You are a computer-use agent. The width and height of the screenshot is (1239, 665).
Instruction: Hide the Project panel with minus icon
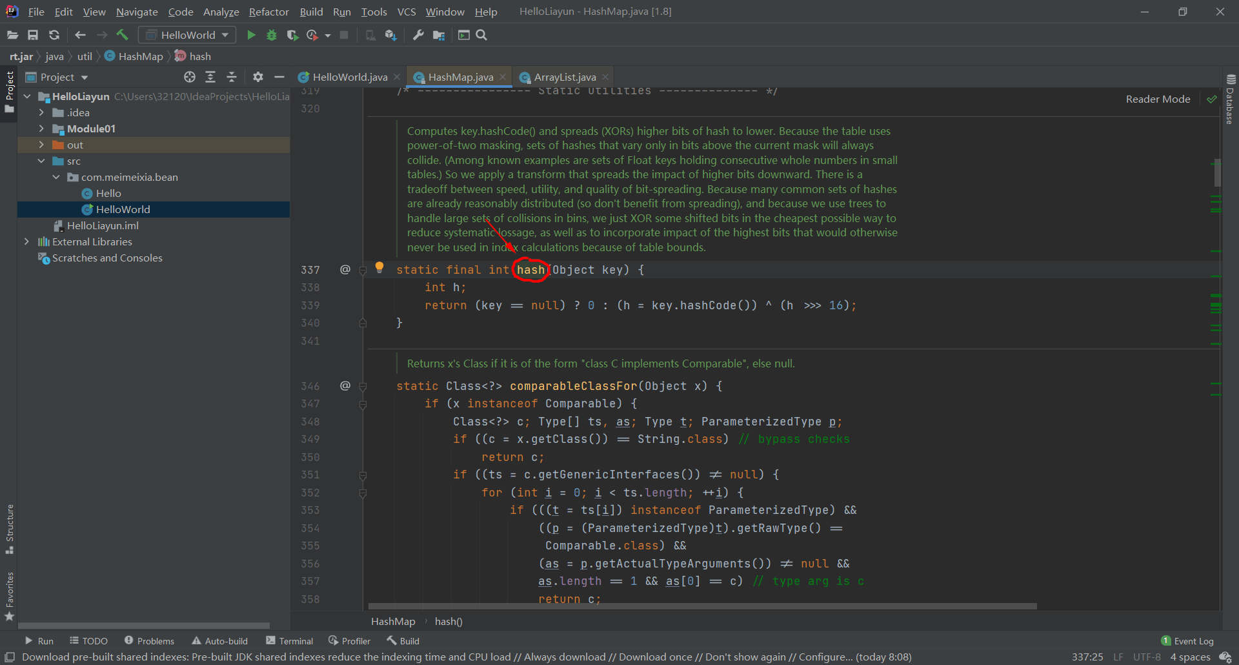pos(279,77)
